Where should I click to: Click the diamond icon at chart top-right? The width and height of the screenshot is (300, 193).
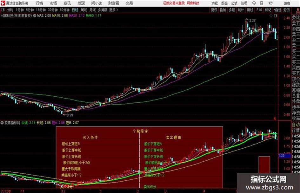pyautogui.click(x=271, y=16)
